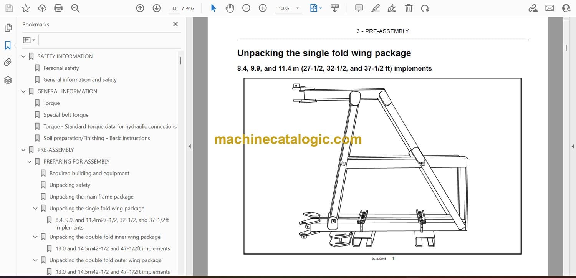Open the Special bolt torque bookmark
Screen dimensions: 576x278
[66, 115]
